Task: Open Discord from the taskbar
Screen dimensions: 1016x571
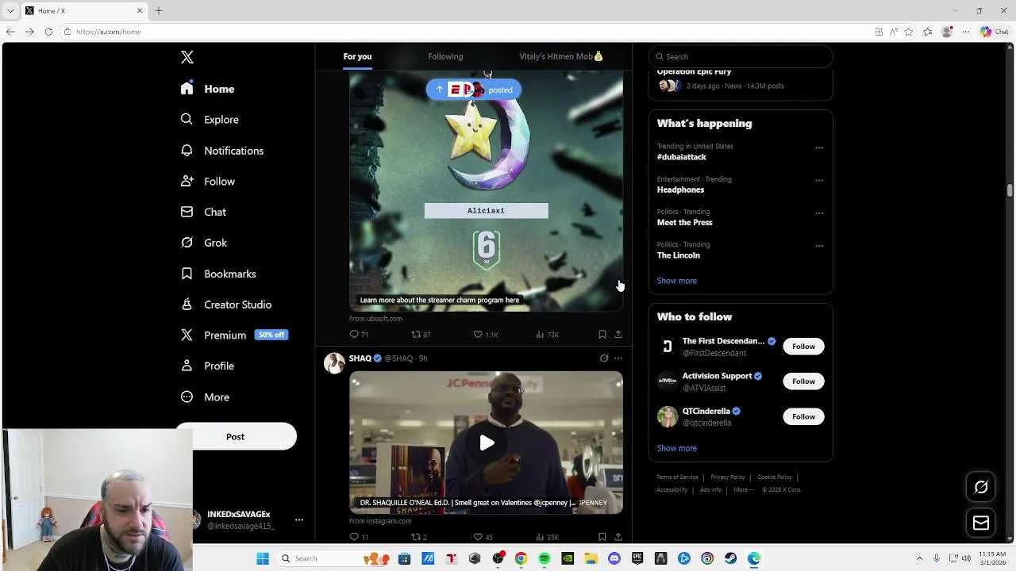Action: tap(614, 558)
